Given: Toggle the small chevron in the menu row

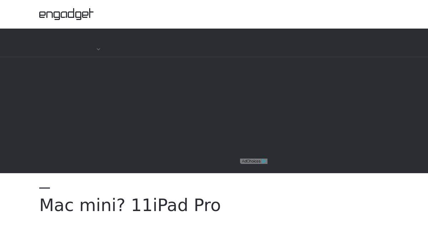Looking at the screenshot, I should [98, 49].
